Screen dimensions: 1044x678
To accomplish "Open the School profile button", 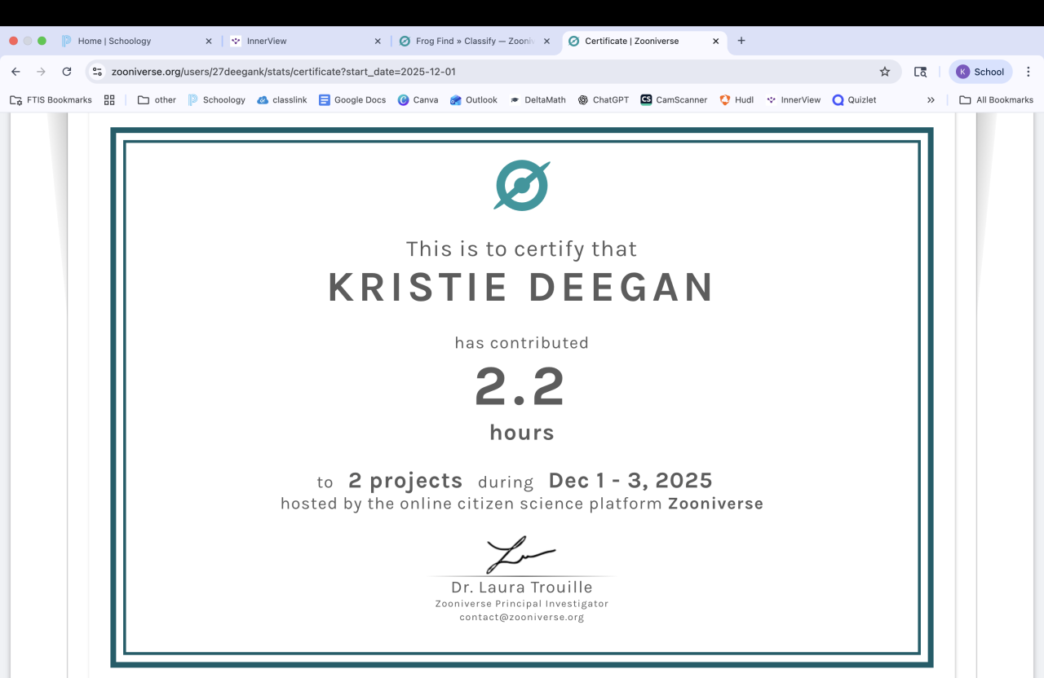I will [x=980, y=72].
